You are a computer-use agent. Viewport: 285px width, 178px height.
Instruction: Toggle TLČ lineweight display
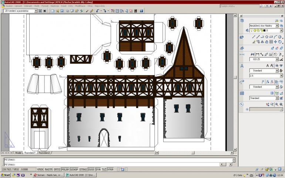[x=104, y=169]
